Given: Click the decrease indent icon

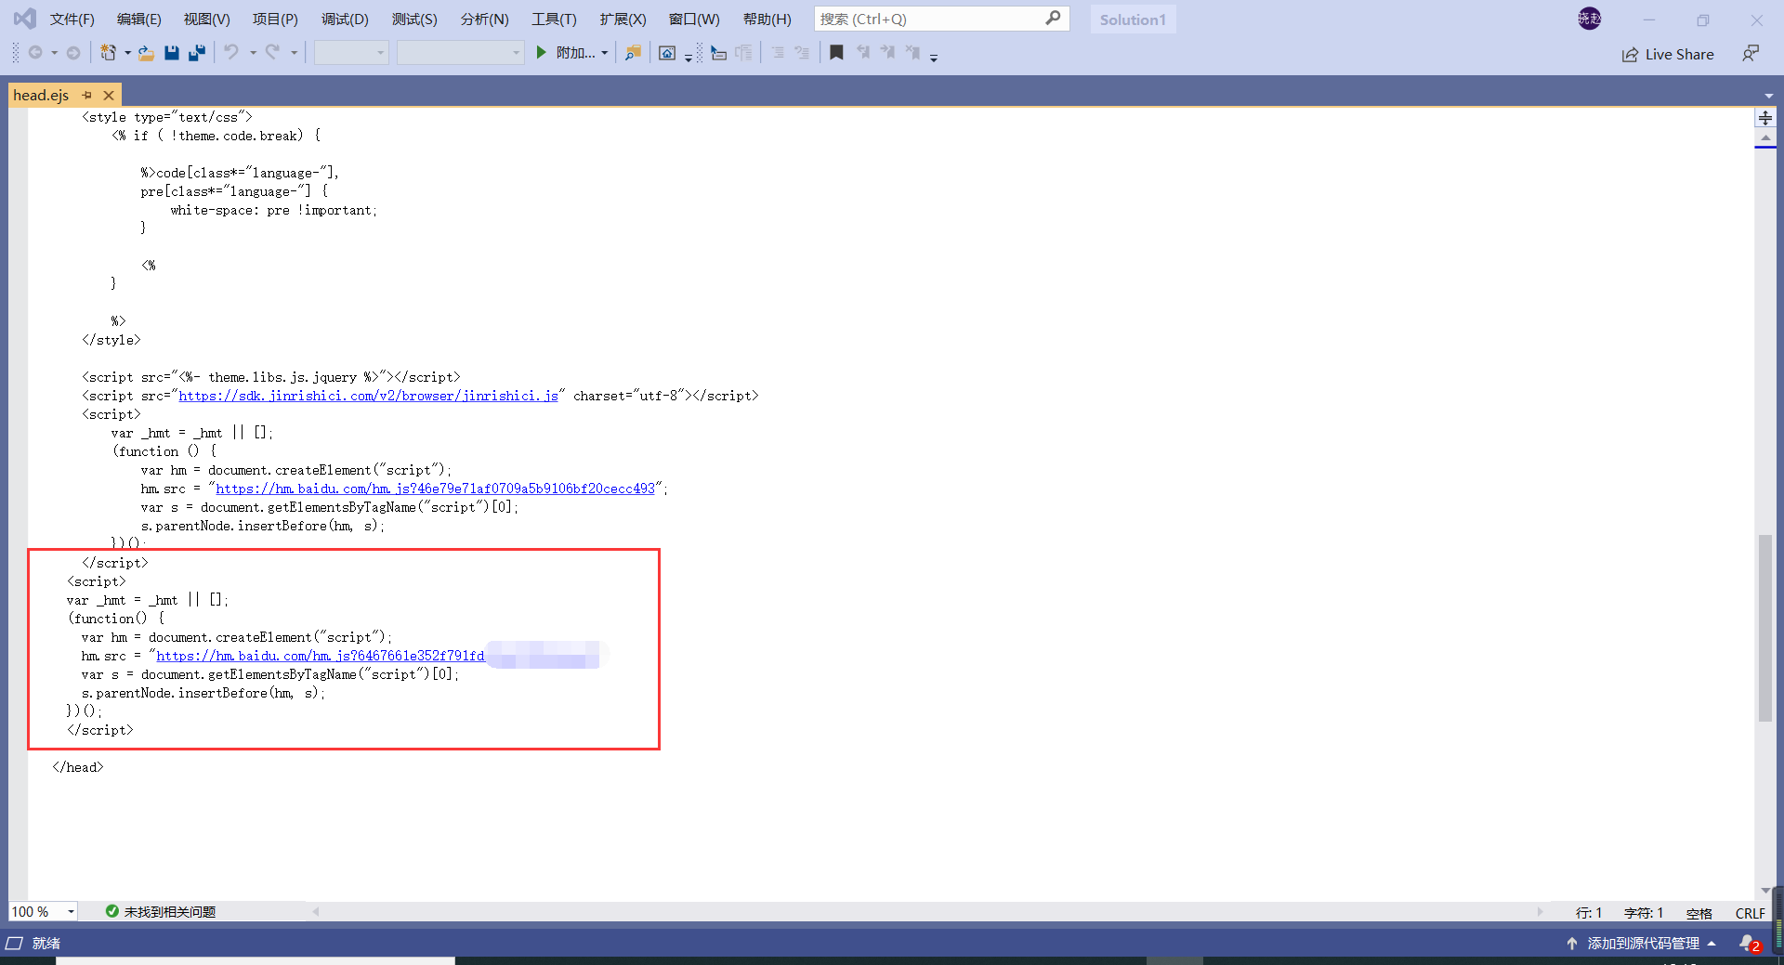Looking at the screenshot, I should [778, 53].
